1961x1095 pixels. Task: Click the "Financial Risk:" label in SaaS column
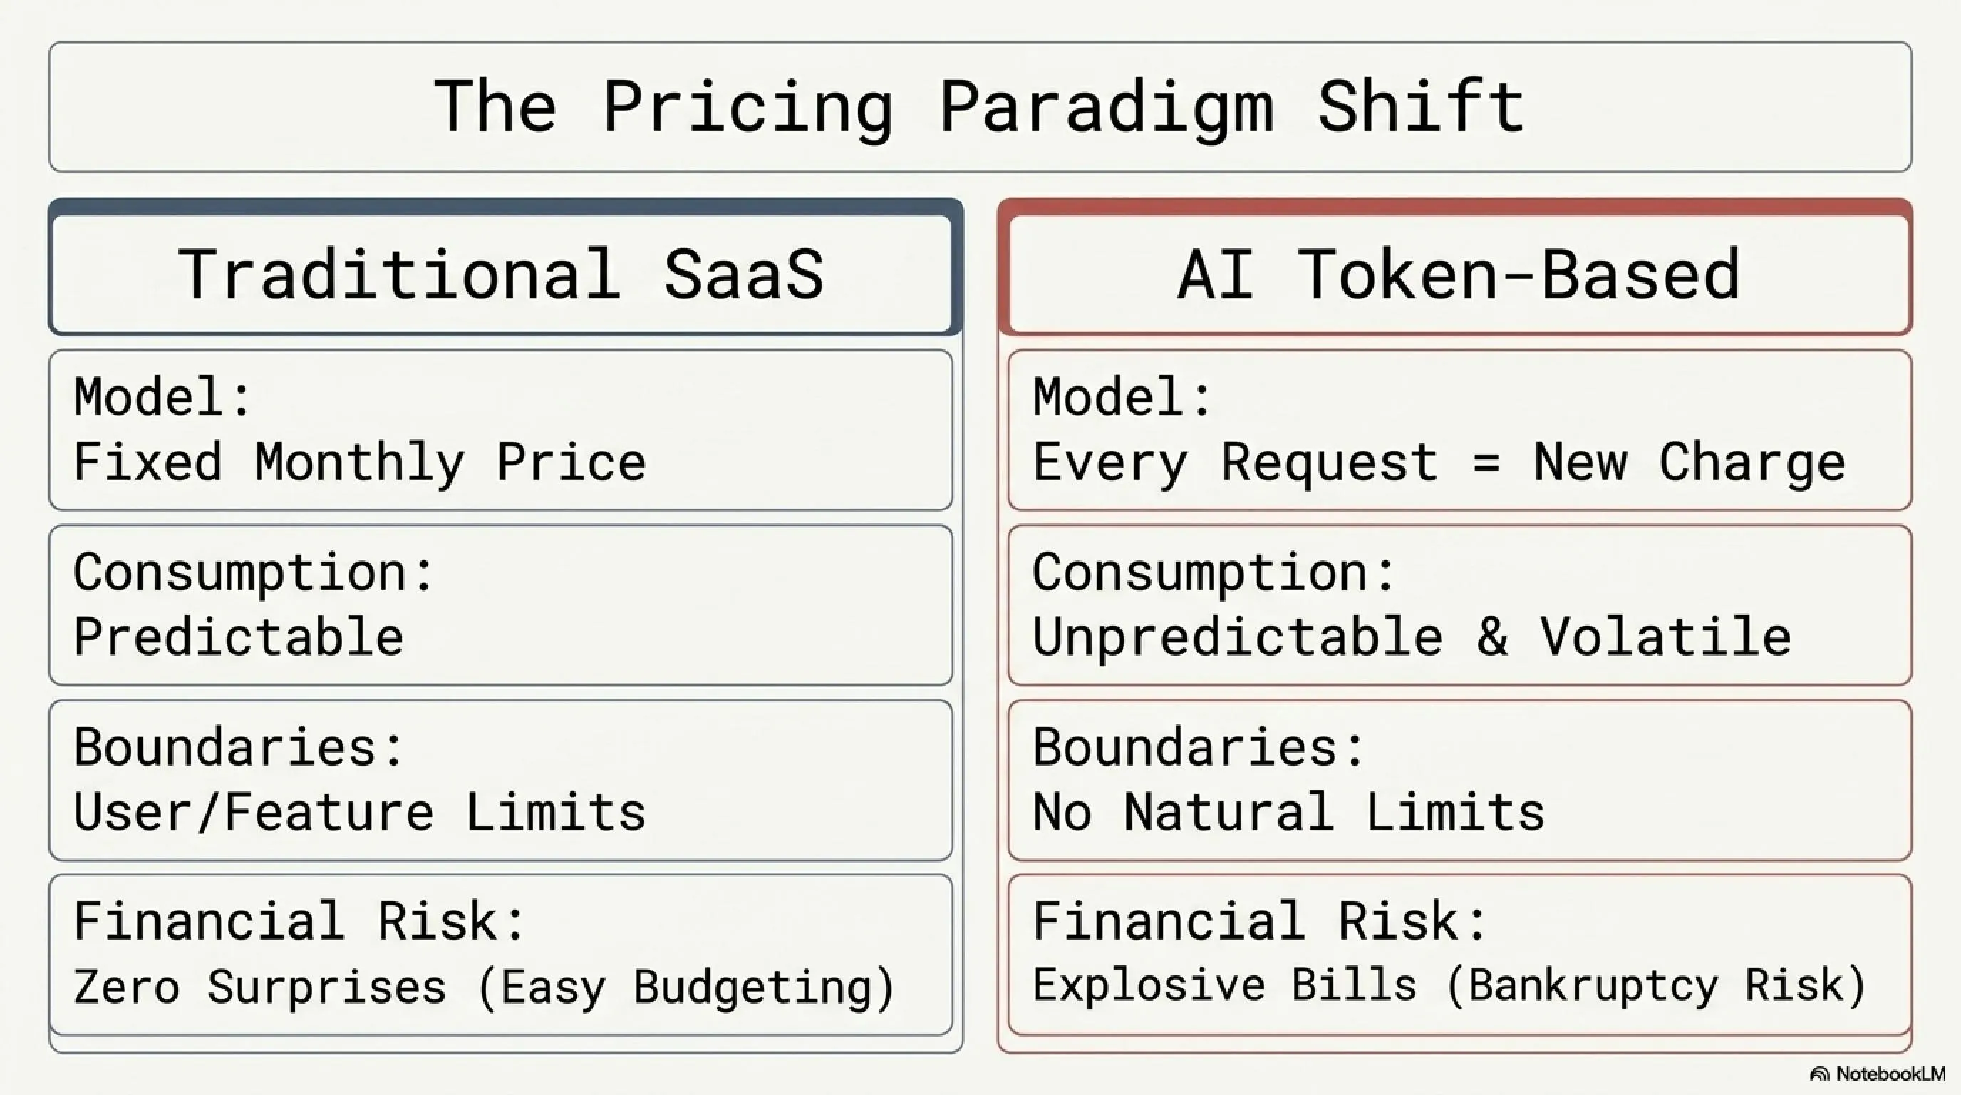(x=299, y=921)
